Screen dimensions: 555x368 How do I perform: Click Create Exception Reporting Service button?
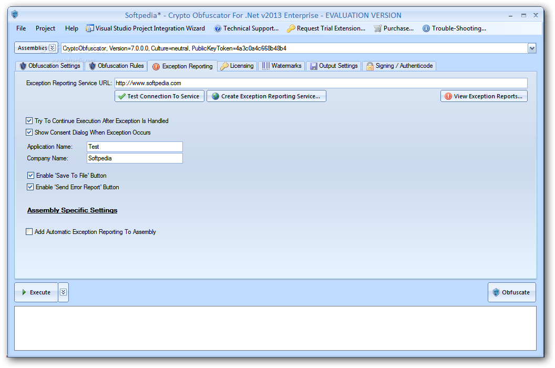coord(266,96)
